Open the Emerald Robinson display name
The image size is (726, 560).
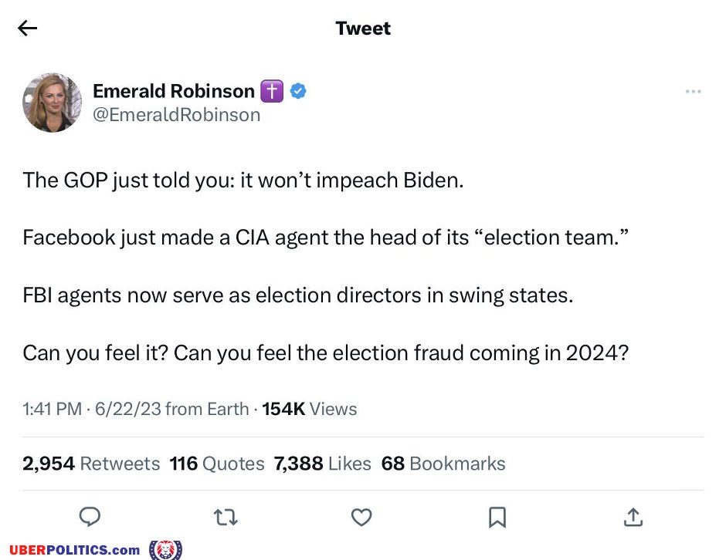tap(173, 91)
